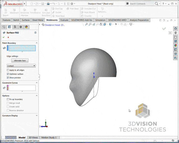
Task: Click the Patch Boundary selection box
Action: (x=22, y=48)
